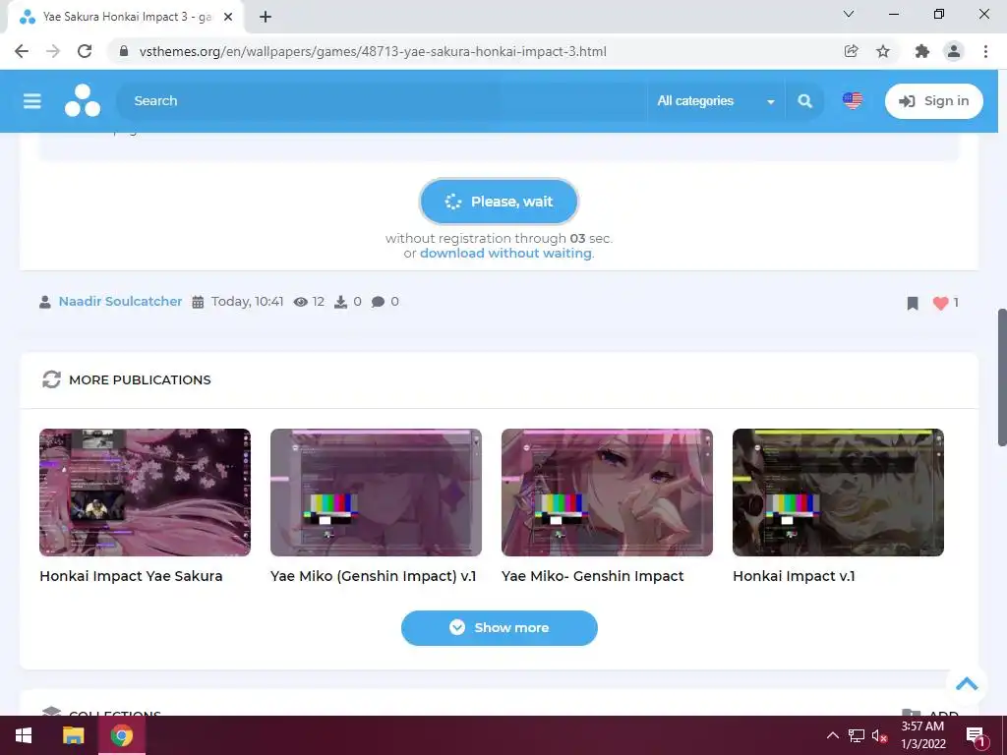Open Yae Miko (Genshin Impact) v.1 thumbnail
This screenshot has width=1007, height=755.
click(x=376, y=493)
